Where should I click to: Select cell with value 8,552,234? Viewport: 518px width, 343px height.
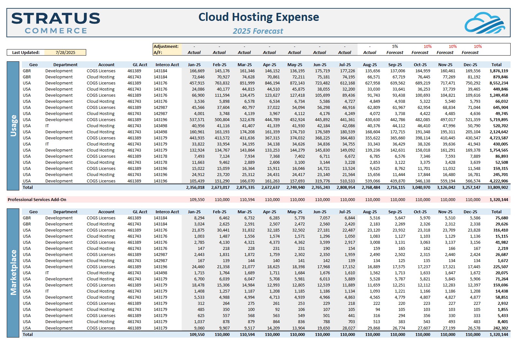click(499, 83)
